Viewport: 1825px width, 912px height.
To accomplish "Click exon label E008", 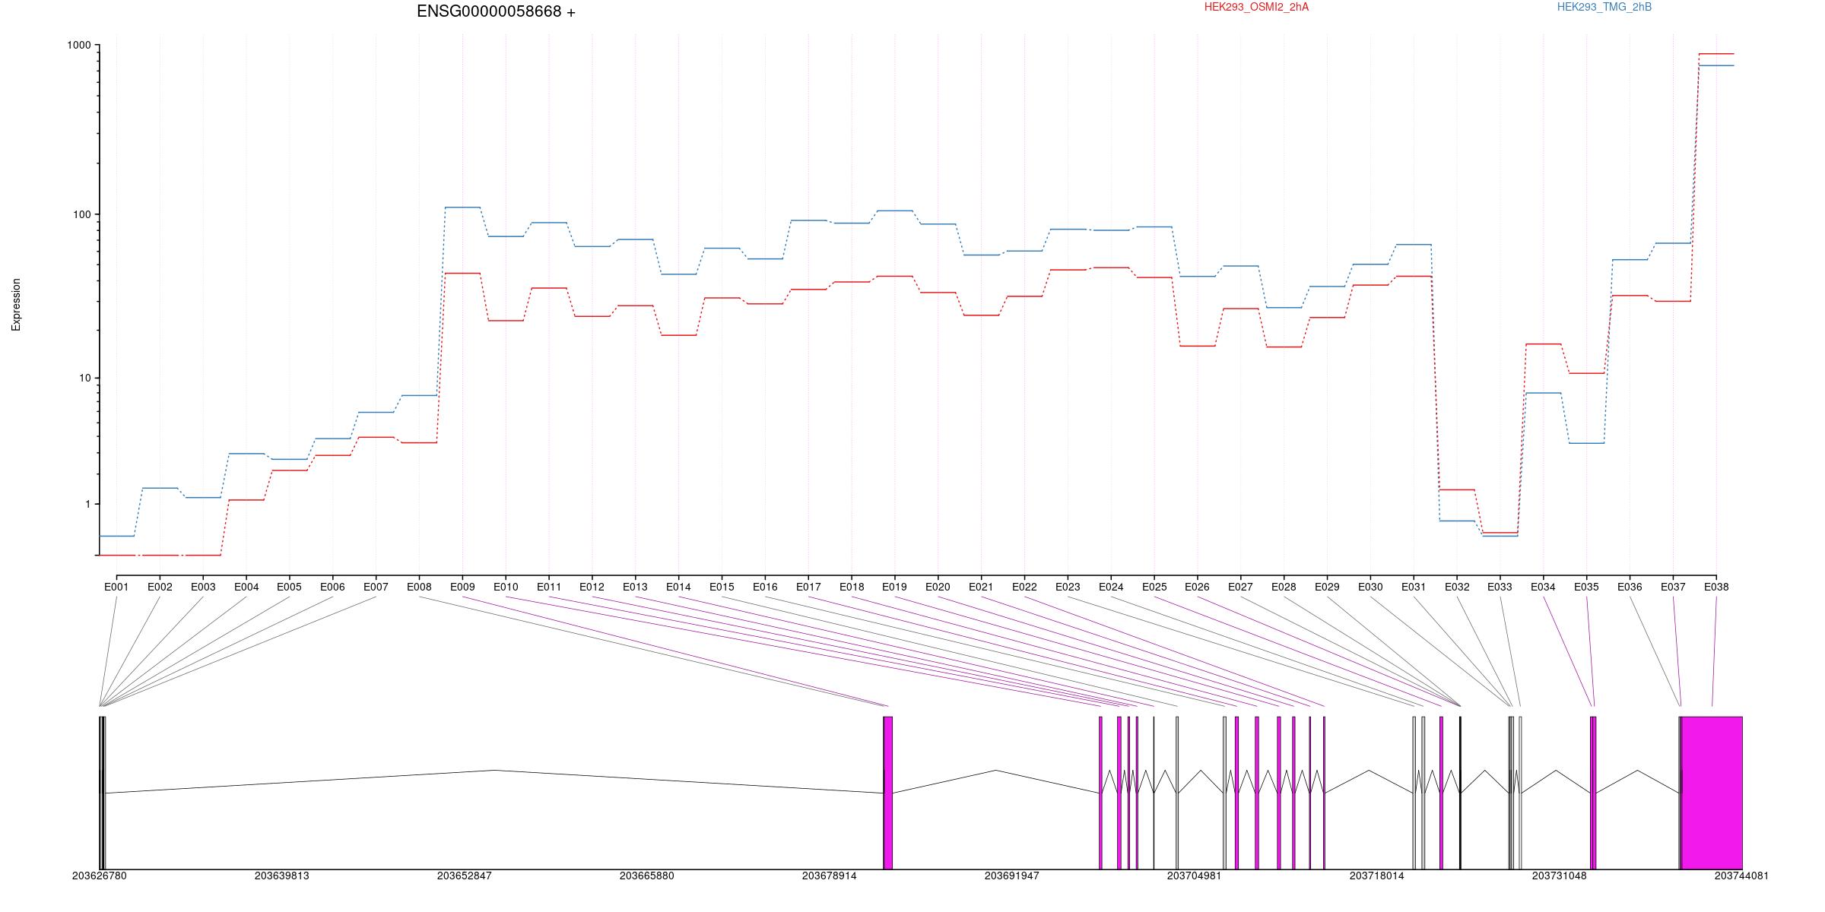I will coord(419,587).
